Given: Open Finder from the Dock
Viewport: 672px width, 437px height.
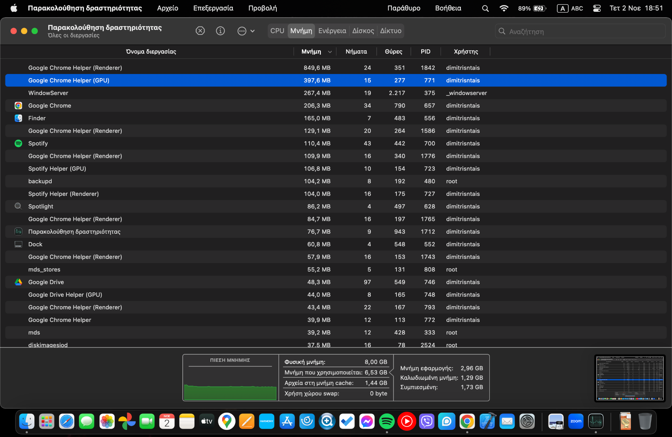Looking at the screenshot, I should coord(27,421).
